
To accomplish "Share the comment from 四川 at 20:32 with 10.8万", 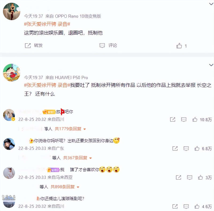I will click(x=173, y=120).
